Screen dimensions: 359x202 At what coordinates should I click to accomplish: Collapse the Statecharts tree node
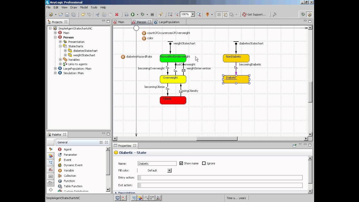point(60,46)
